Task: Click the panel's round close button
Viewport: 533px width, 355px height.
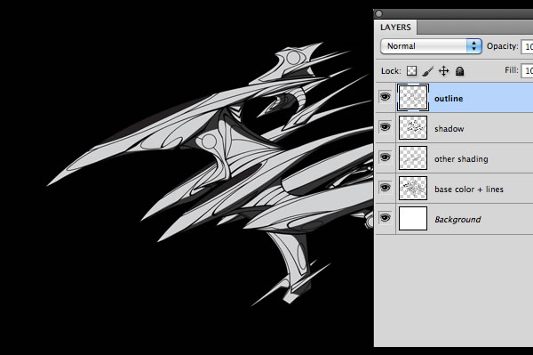Action: [x=378, y=13]
